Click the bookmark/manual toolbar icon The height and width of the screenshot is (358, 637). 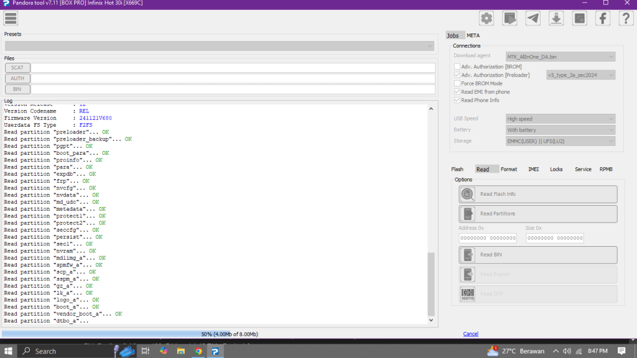point(509,18)
